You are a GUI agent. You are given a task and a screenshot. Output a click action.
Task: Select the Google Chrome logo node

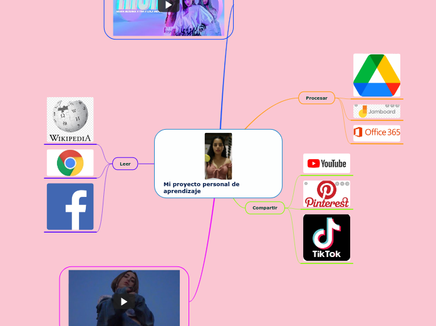click(x=70, y=163)
